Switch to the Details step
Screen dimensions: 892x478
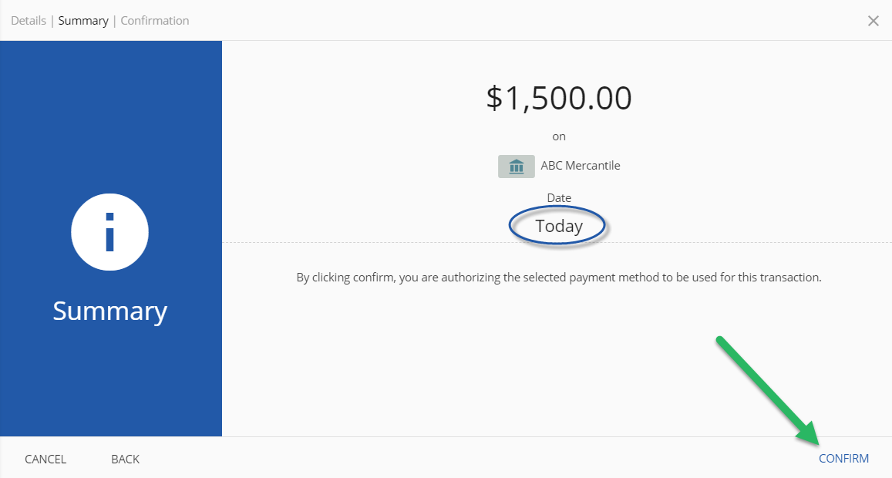(27, 21)
